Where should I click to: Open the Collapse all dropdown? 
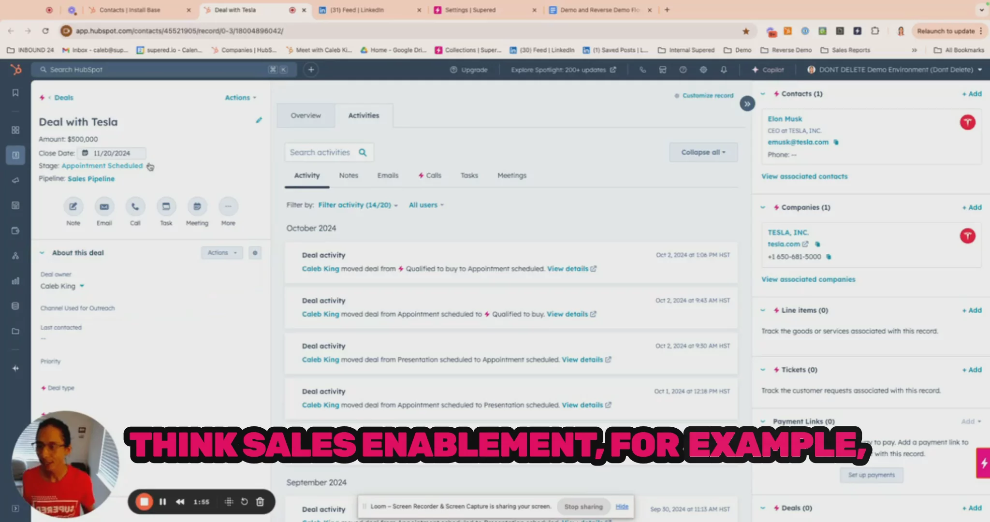coord(703,152)
